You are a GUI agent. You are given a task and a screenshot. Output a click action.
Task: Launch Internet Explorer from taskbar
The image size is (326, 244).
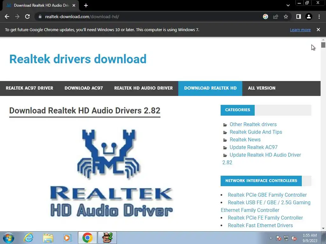point(28,238)
